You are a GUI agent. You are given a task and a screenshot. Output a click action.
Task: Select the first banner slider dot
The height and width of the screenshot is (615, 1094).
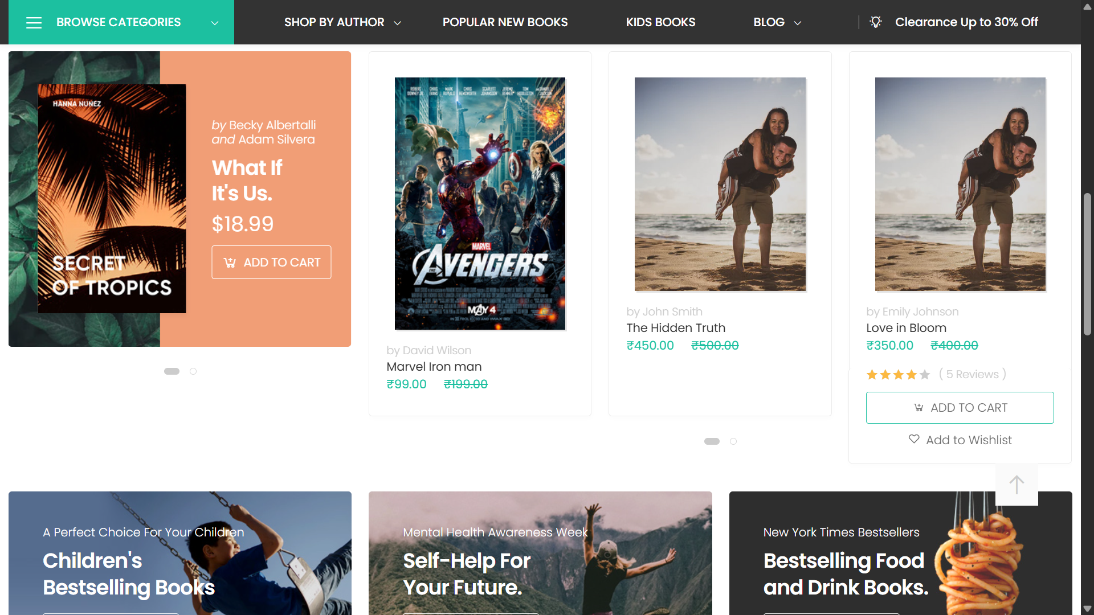click(x=172, y=371)
